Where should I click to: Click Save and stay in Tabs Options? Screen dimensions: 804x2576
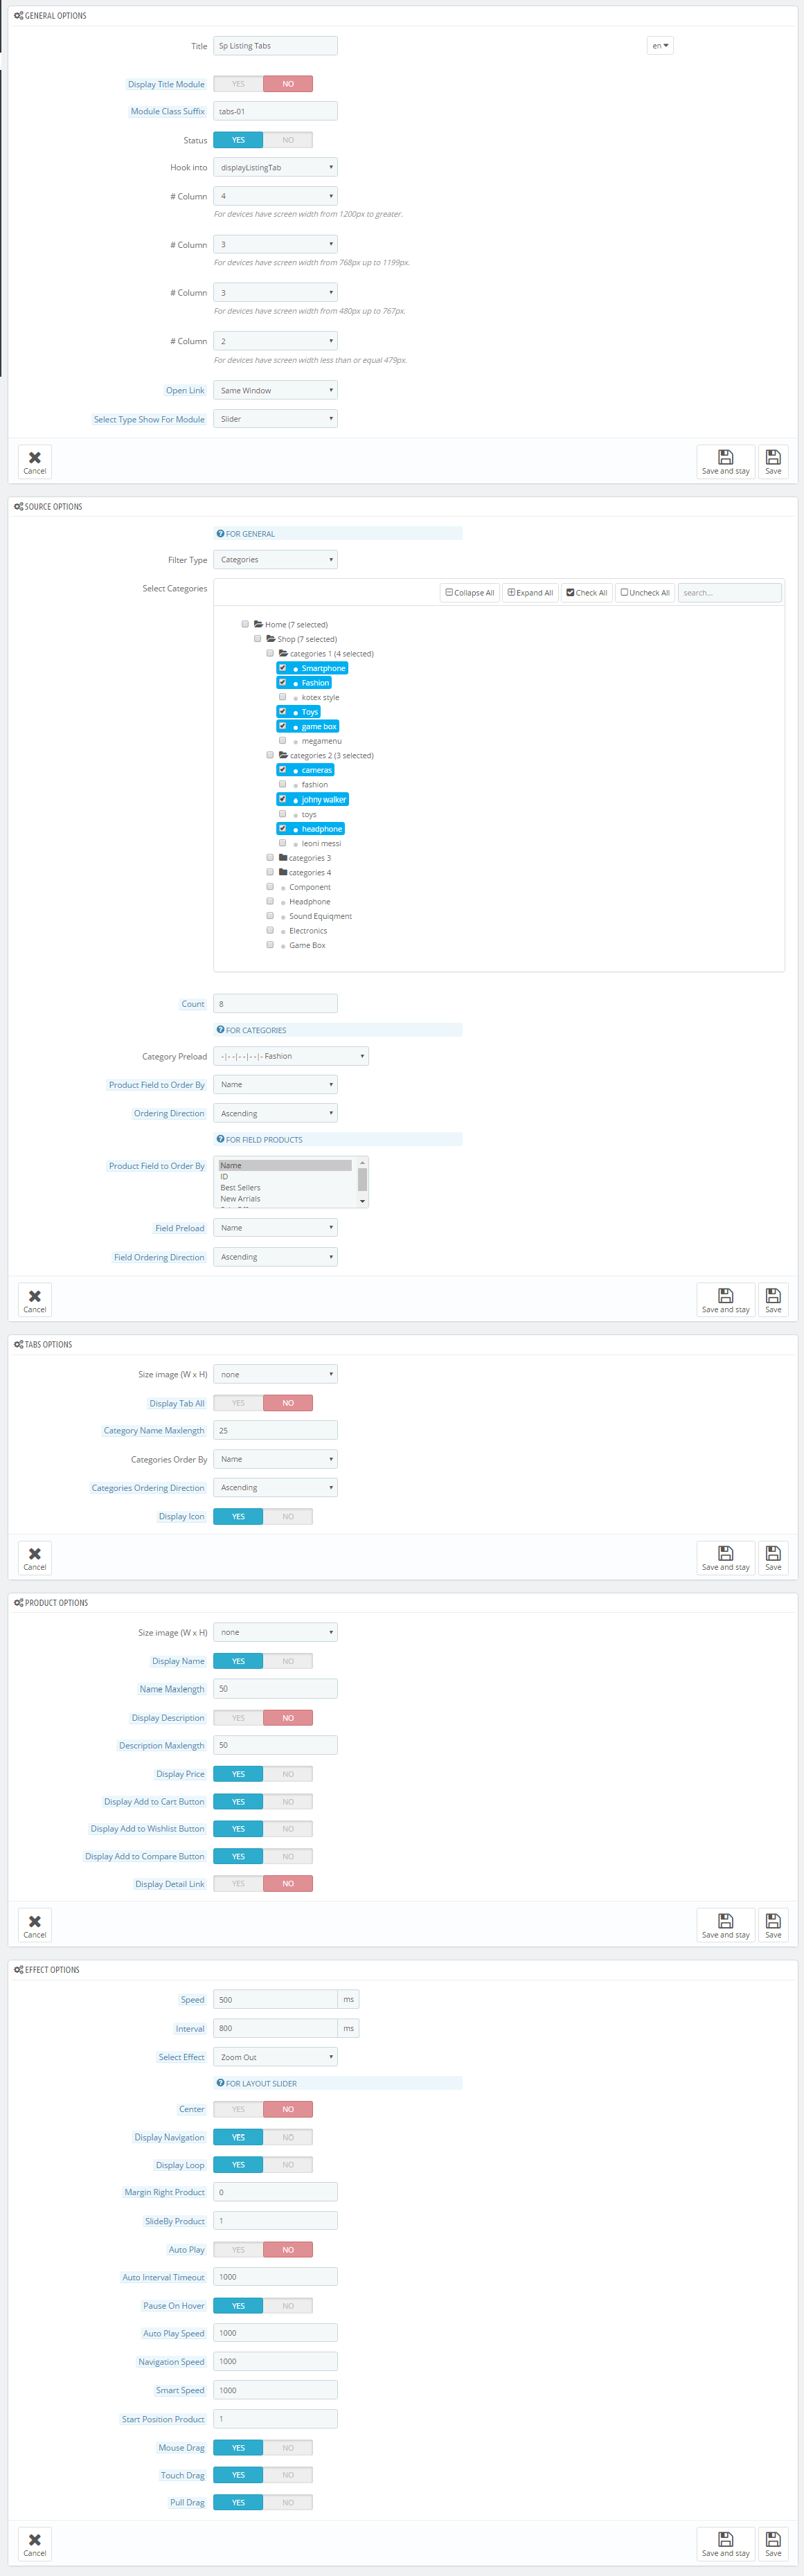(725, 1557)
